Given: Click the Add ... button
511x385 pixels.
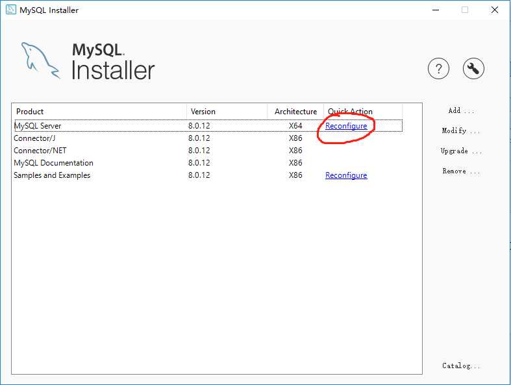Looking at the screenshot, I should [x=461, y=110].
